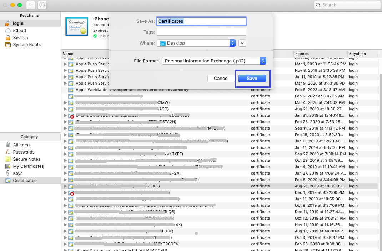Screen dimensions: 382x251
Task: Expand the Apple Push Service row expiring Nov 8, 2019
Action: (x=65, y=70)
